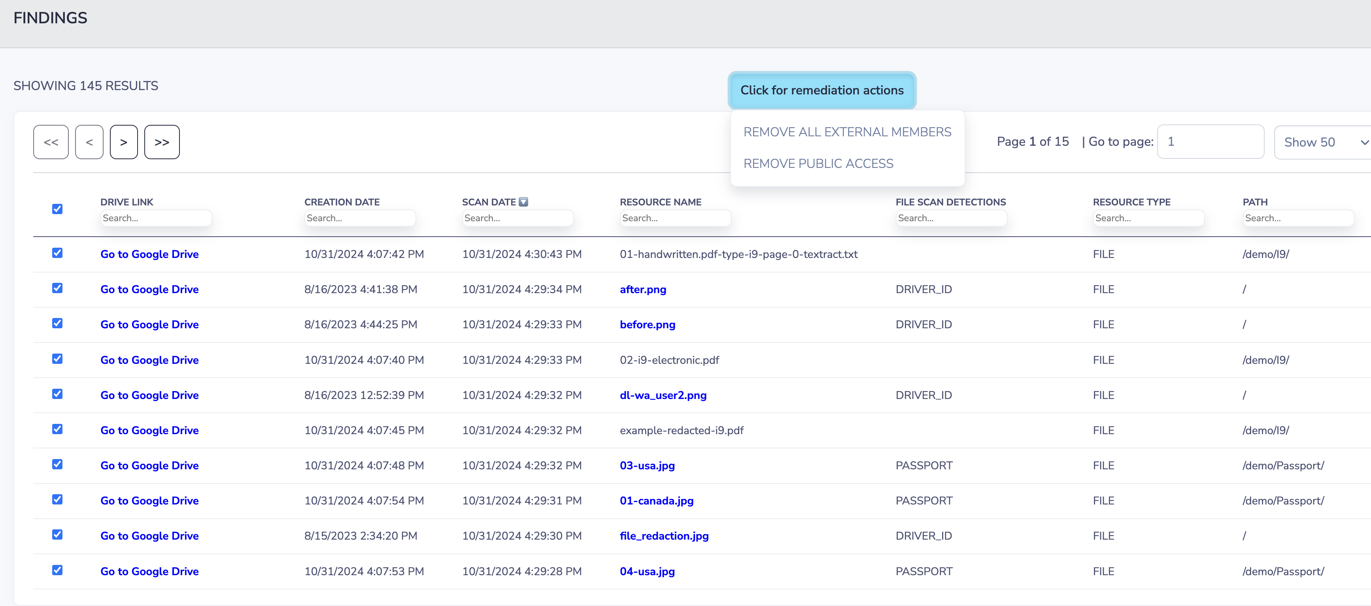Click for remediation actions dropdown button

click(x=821, y=90)
